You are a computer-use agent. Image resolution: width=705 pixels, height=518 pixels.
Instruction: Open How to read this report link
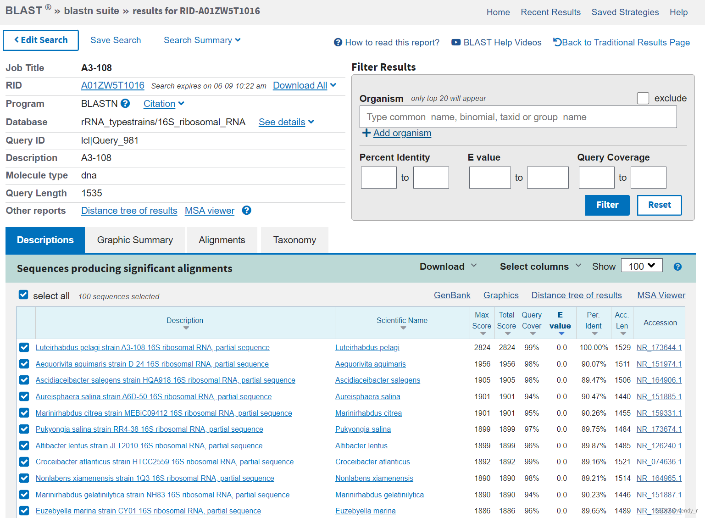tap(387, 43)
